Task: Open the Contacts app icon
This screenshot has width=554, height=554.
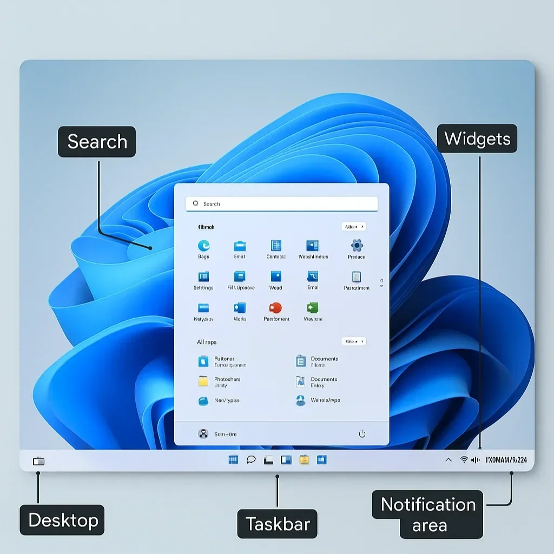Action: (x=276, y=245)
